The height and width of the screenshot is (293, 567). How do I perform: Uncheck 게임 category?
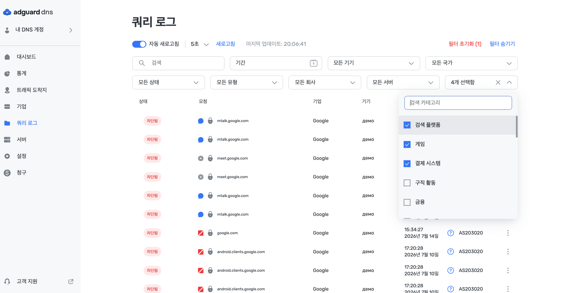click(x=407, y=144)
